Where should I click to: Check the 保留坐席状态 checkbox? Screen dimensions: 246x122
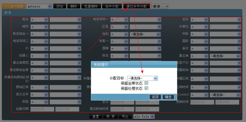pos(146,83)
